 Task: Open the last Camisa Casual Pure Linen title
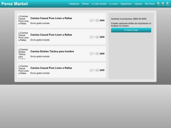[51, 68]
